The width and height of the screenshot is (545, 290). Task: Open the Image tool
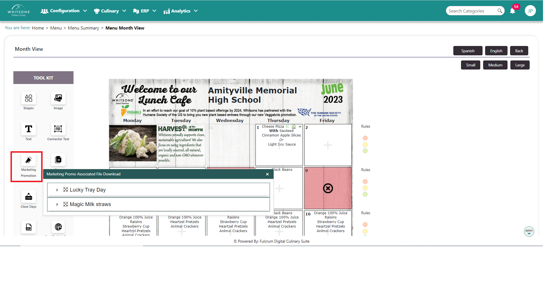pyautogui.click(x=58, y=98)
